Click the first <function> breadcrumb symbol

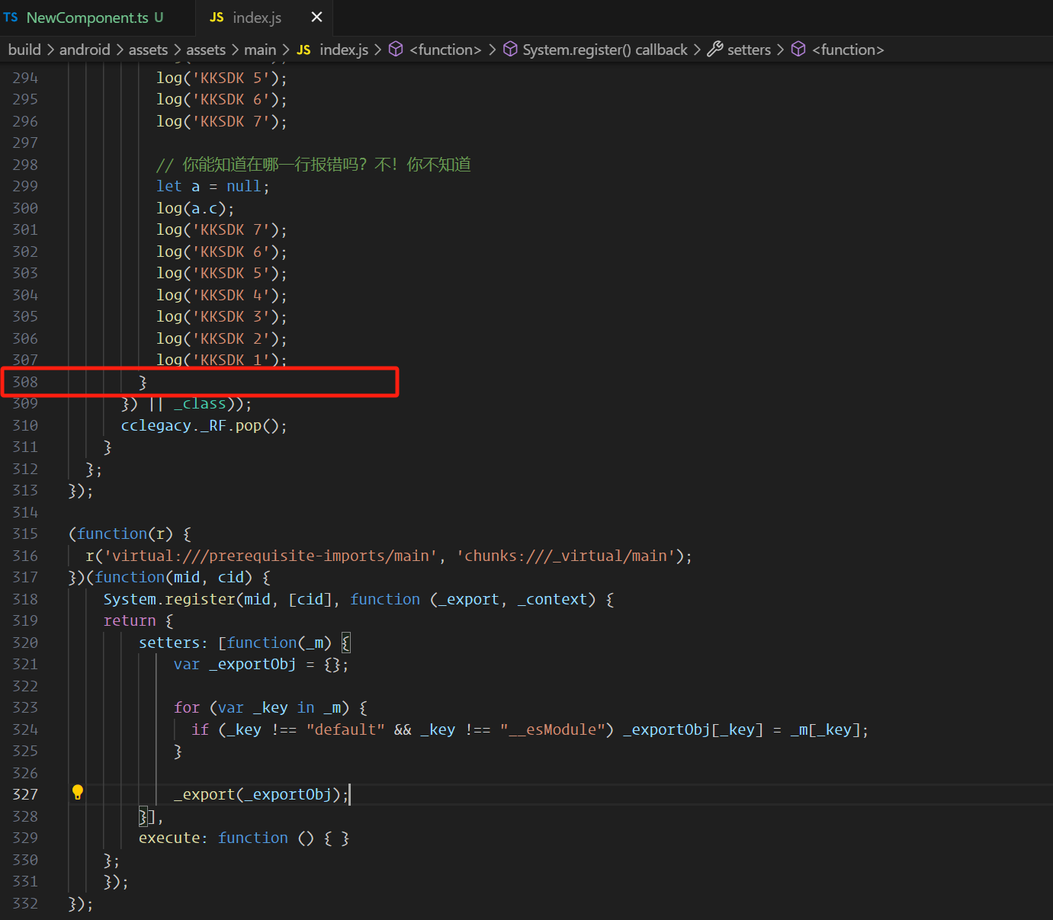click(445, 50)
